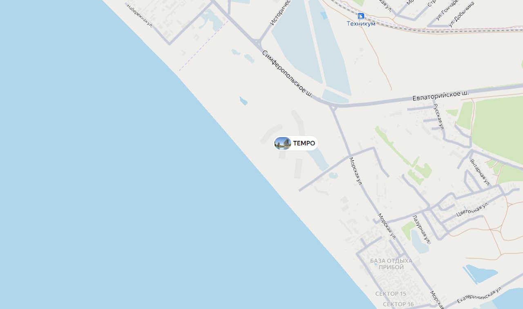Screen dimensions: 523x309
Task: Click the Цветочная ул. street label
Action: coord(472,209)
